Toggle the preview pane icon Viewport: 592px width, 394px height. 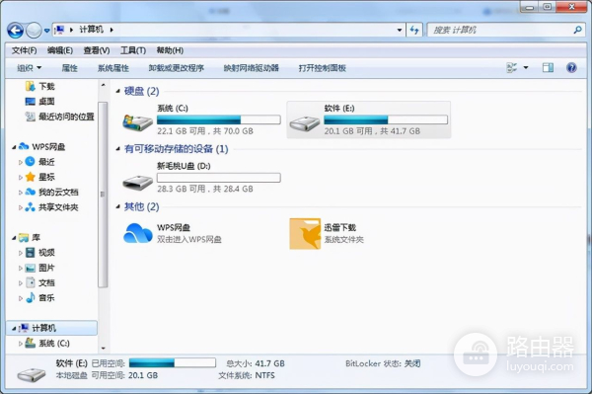pyautogui.click(x=548, y=67)
